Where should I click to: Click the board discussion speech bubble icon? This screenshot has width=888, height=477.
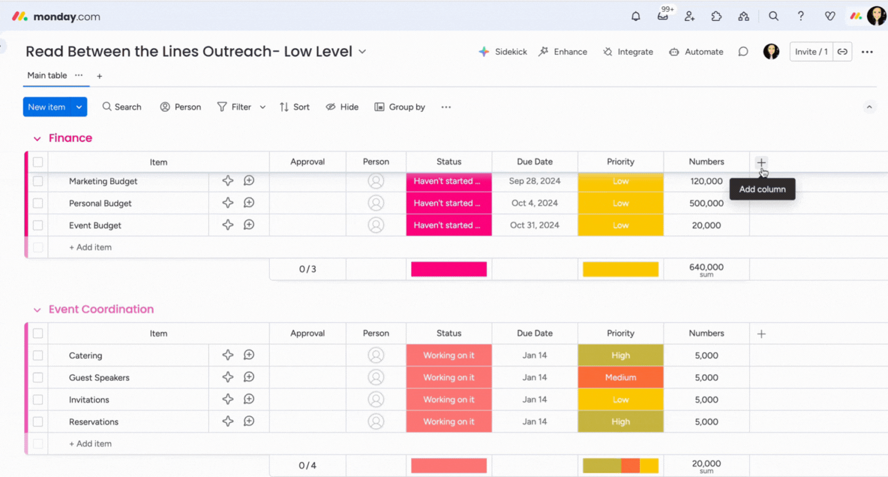click(x=743, y=52)
